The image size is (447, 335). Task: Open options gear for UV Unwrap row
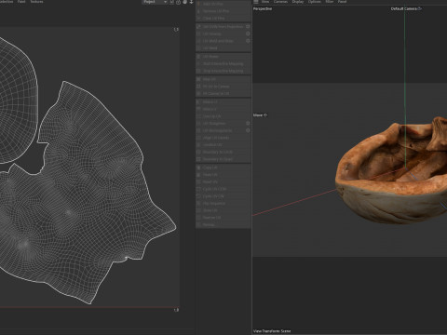click(x=248, y=33)
